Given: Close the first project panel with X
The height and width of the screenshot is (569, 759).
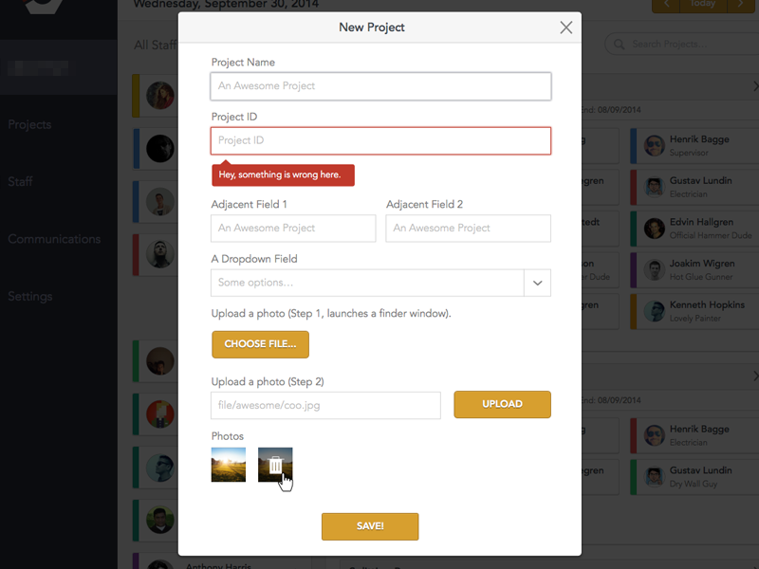Looking at the screenshot, I should click(x=755, y=86).
